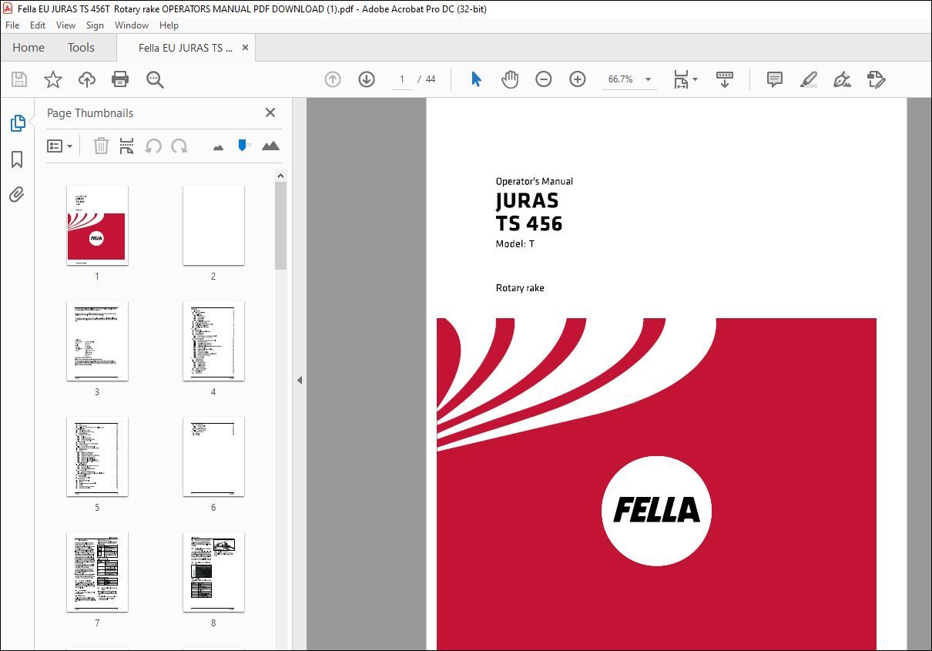Delete the selected page thumbnail
Screen dimensions: 932x651
pos(101,146)
